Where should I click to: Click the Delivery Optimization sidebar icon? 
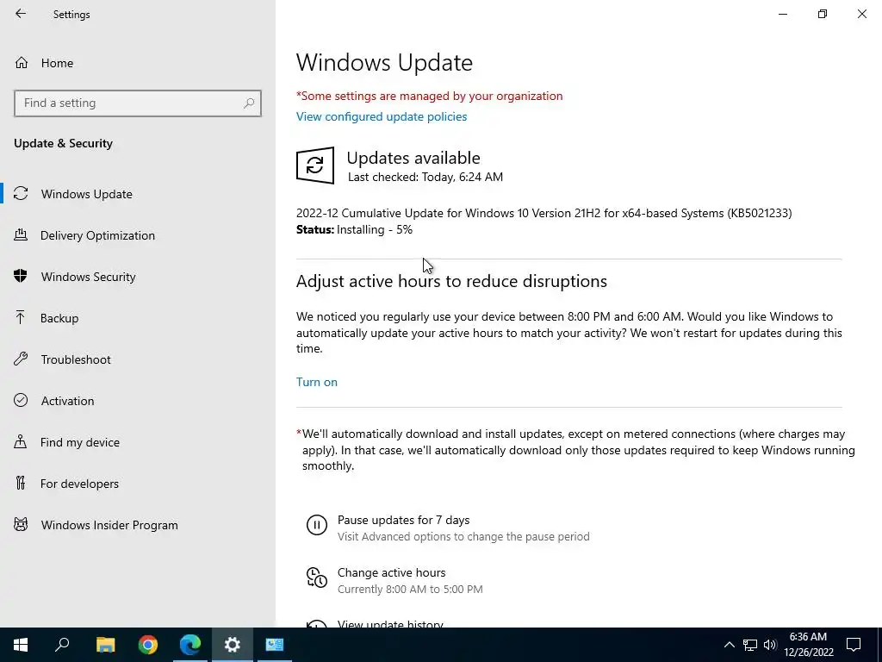tap(21, 234)
